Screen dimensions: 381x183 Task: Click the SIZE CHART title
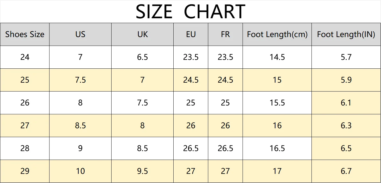(x=190, y=12)
